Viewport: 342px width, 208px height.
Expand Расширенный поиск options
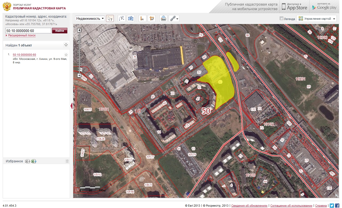pos(22,35)
